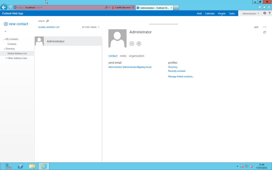Click the muted volume tray icon
This screenshot has width=272, height=170.
tap(251, 166)
